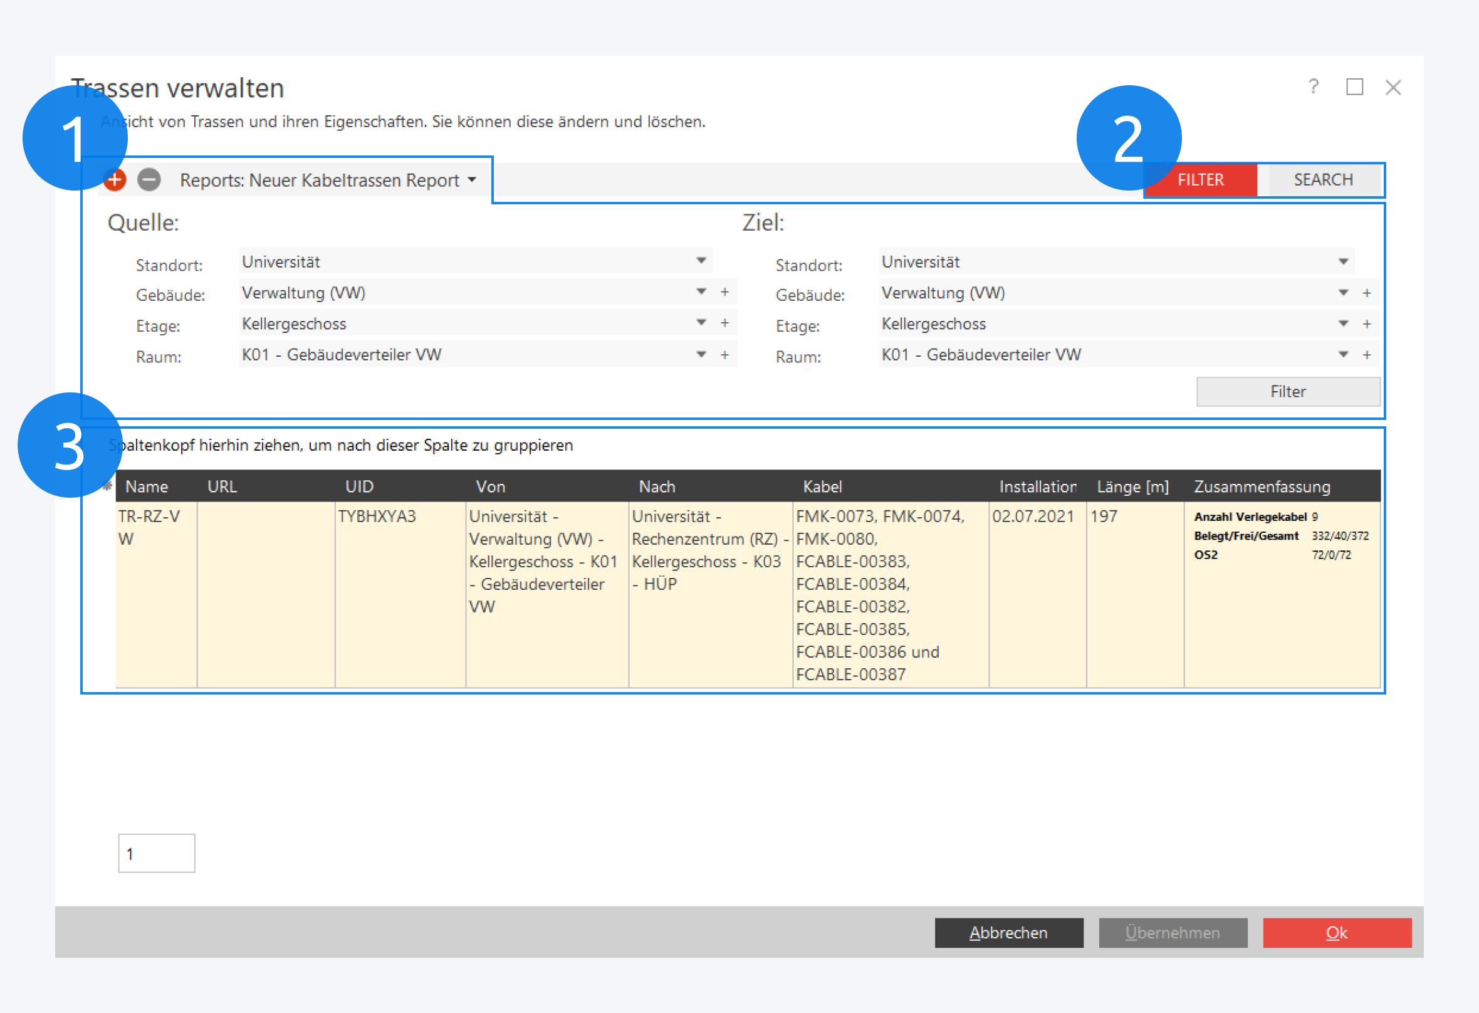Click the plus icon next to Ziel Gebäude
The image size is (1479, 1013).
1366,293
